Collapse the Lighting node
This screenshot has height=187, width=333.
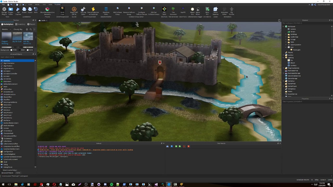coord(284,58)
